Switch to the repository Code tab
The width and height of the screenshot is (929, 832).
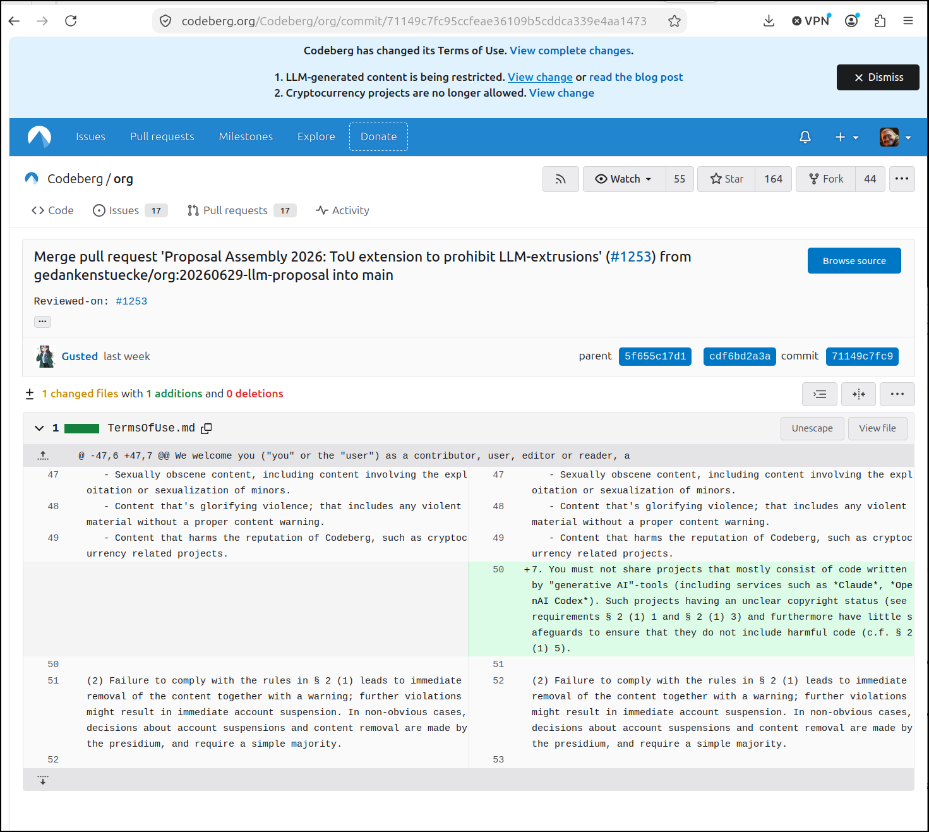click(x=52, y=210)
